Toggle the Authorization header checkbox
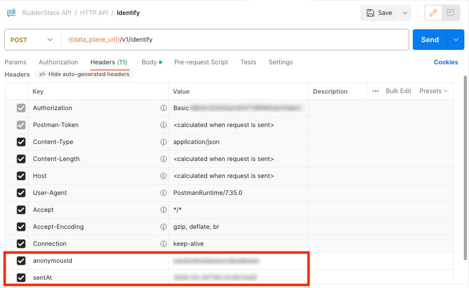This screenshot has height=288, width=469. [21, 108]
